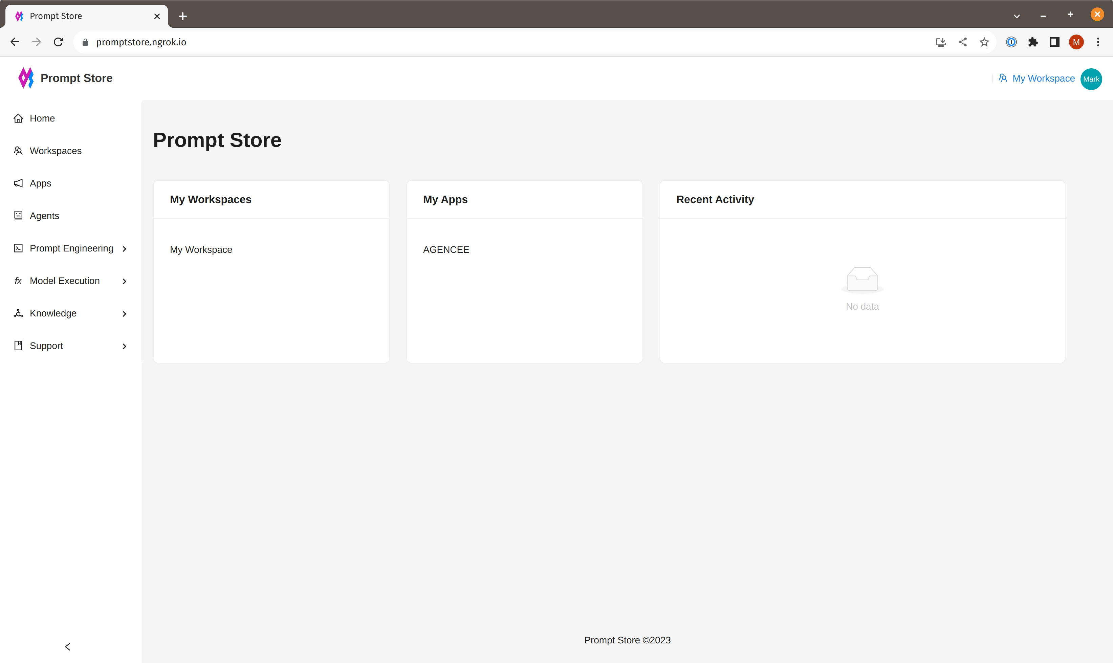Collapse the sidebar with the arrow
The width and height of the screenshot is (1113, 663).
pyautogui.click(x=67, y=647)
